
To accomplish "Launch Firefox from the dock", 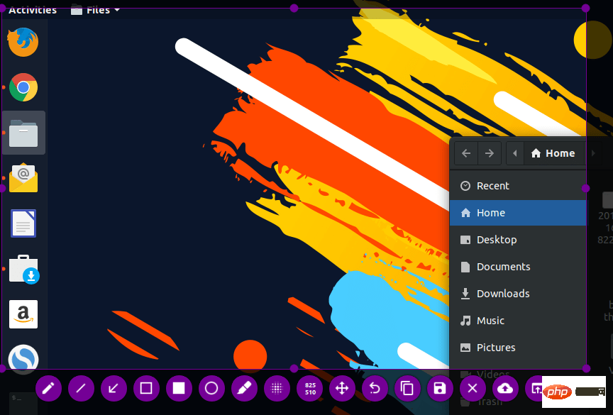I will (23, 42).
